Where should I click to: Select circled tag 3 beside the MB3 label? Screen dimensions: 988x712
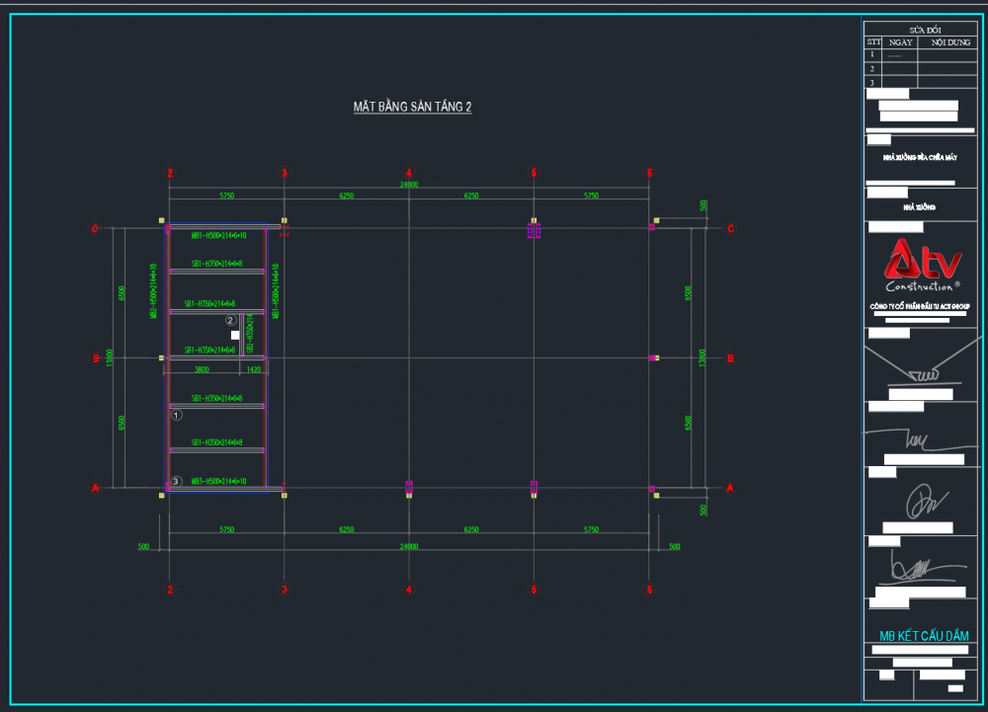[x=176, y=482]
